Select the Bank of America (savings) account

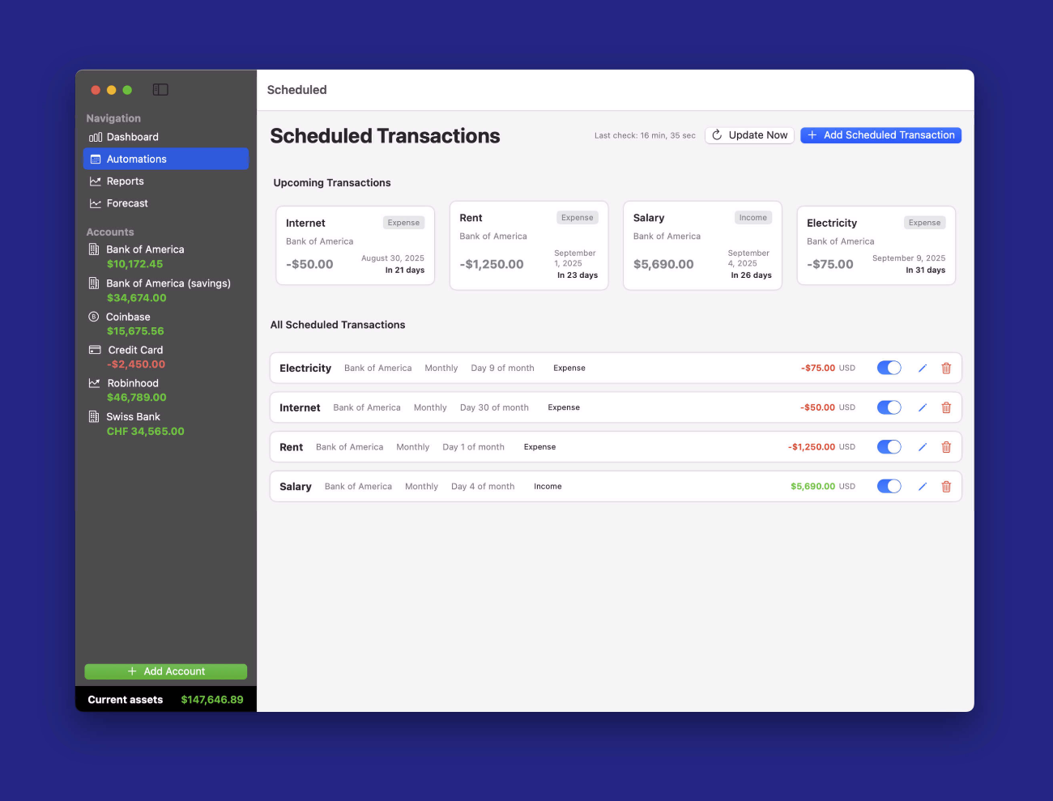[x=165, y=291]
